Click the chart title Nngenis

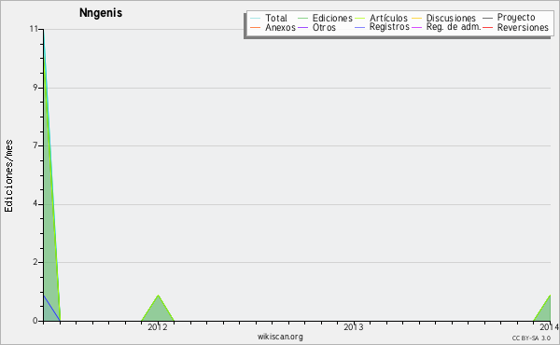101,13
